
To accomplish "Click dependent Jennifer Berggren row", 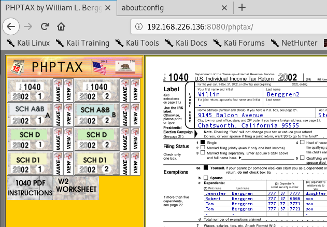I will [x=265, y=193].
